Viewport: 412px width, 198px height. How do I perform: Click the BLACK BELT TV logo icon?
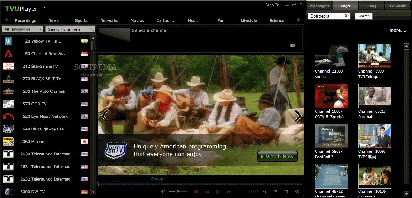[x=8, y=79]
